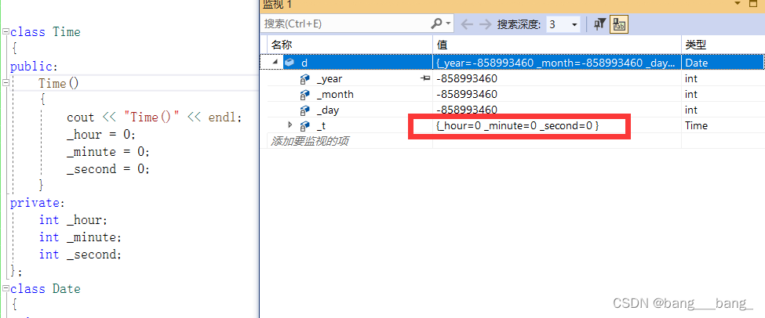Collapse the class Time code block
The image size is (765, 318).
click(x=5, y=31)
